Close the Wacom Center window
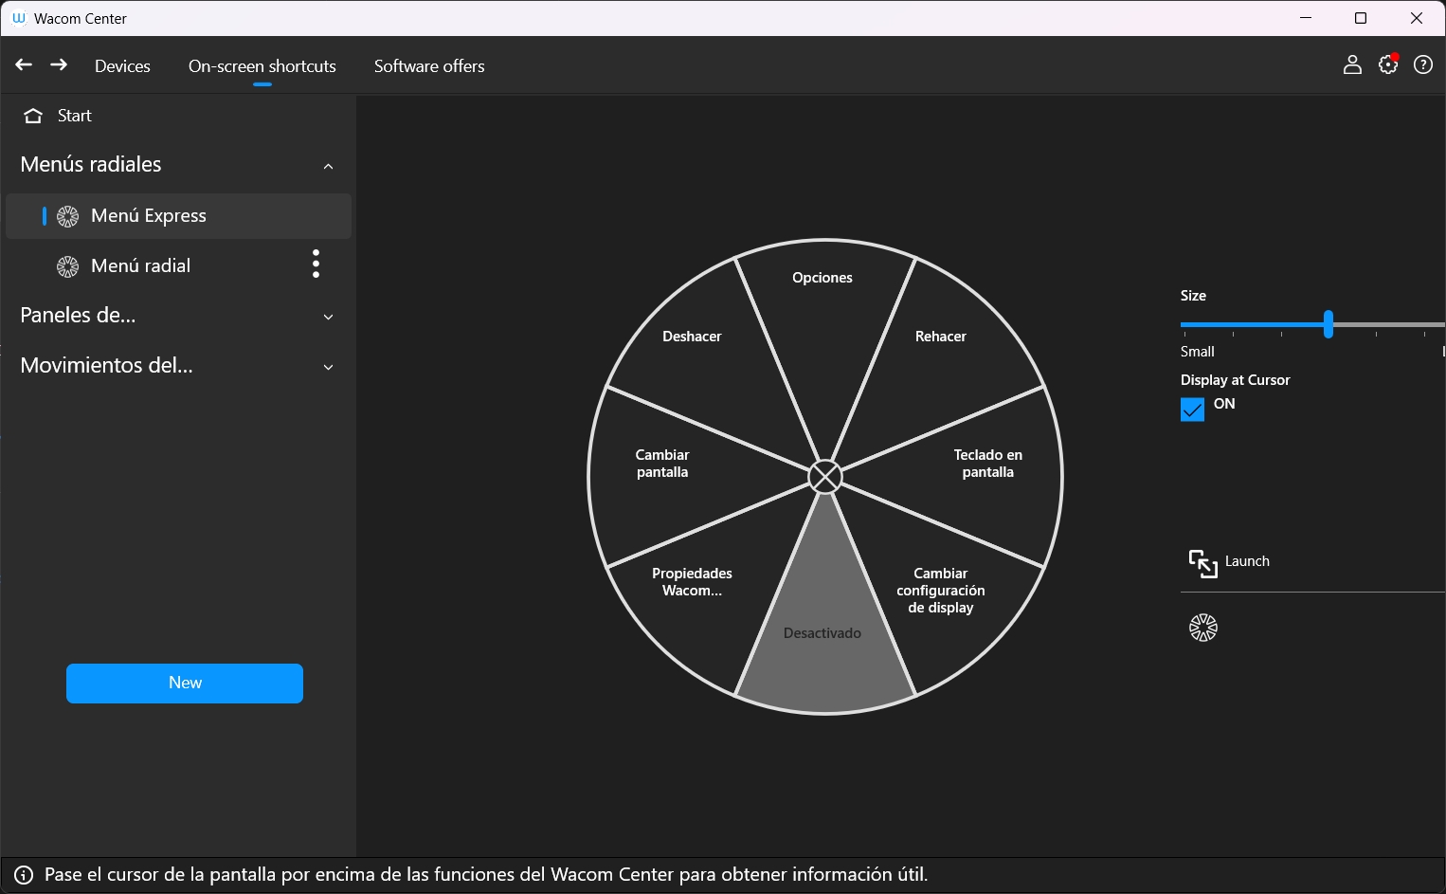The image size is (1446, 894). pos(1417,18)
